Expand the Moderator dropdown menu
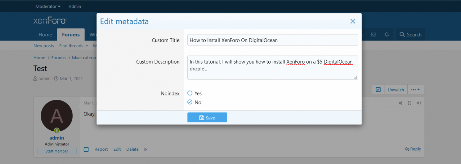461x164 pixels. pos(48,6)
